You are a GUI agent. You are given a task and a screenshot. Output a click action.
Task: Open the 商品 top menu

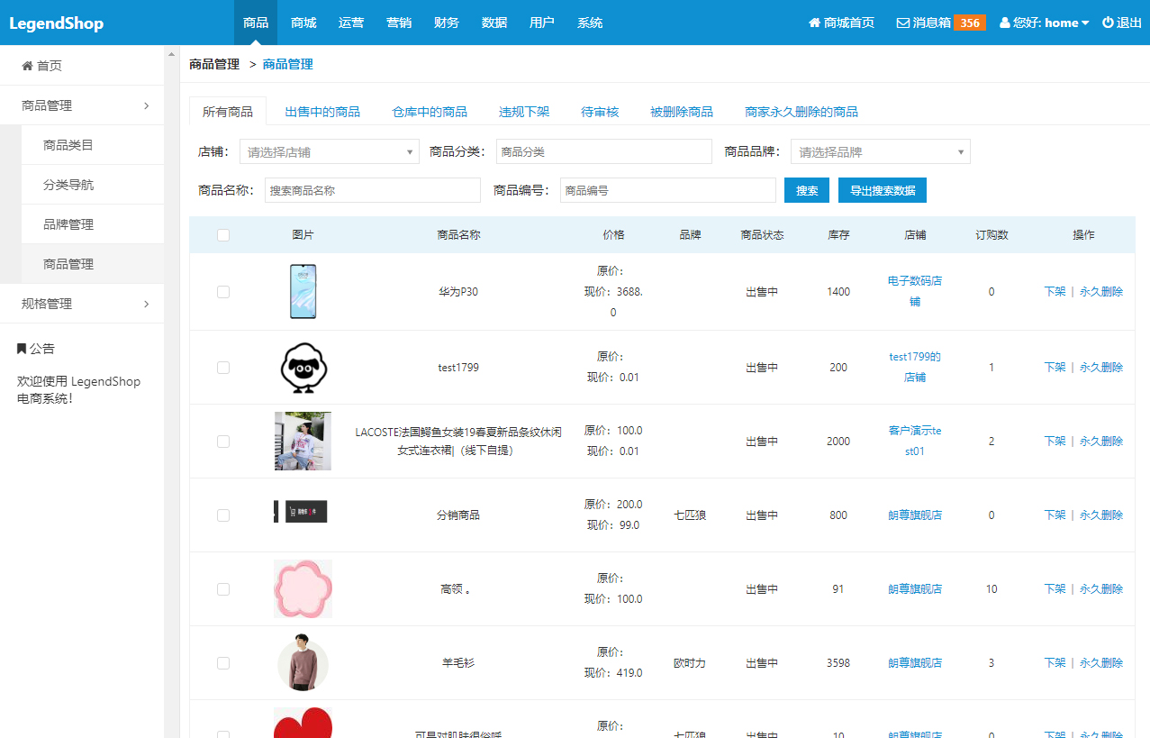(256, 23)
